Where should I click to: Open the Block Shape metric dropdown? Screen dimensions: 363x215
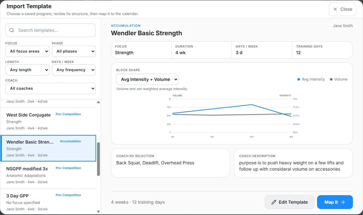click(x=147, y=79)
